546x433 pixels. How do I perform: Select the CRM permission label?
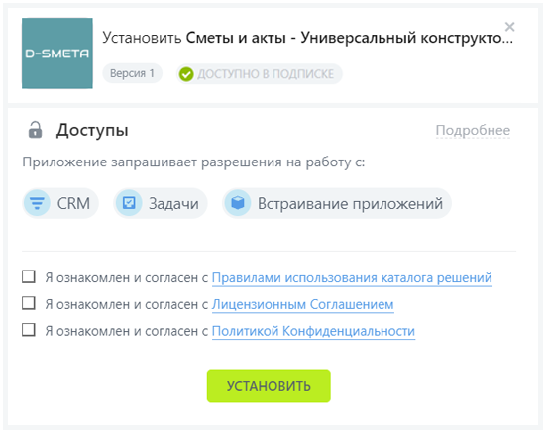click(73, 203)
